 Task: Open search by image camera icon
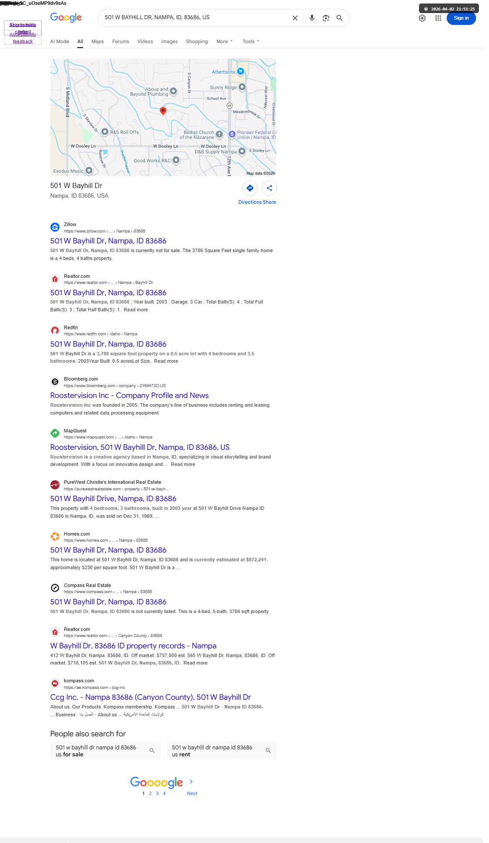point(326,18)
